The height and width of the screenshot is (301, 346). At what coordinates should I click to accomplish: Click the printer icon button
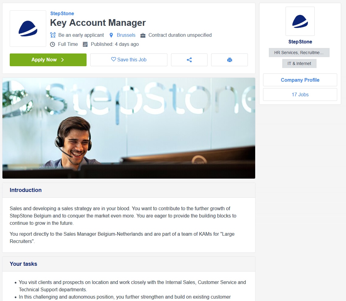(x=229, y=60)
